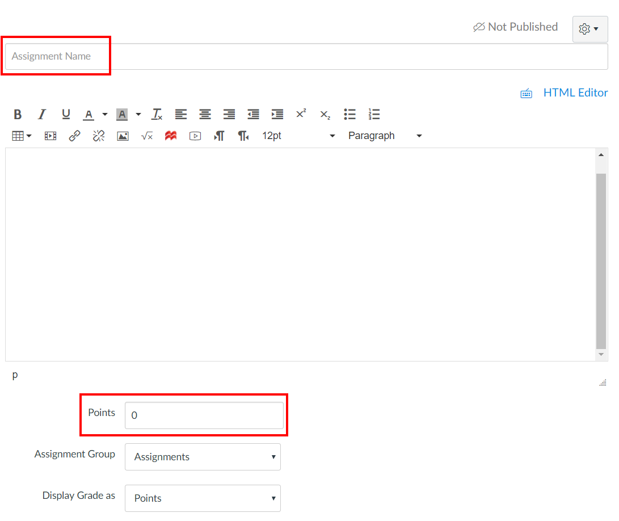This screenshot has width=619, height=521.
Task: Open the Assignment Group dropdown
Action: click(x=203, y=457)
